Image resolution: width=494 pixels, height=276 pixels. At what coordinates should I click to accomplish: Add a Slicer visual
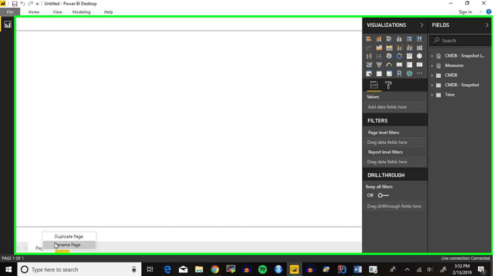tap(369, 73)
